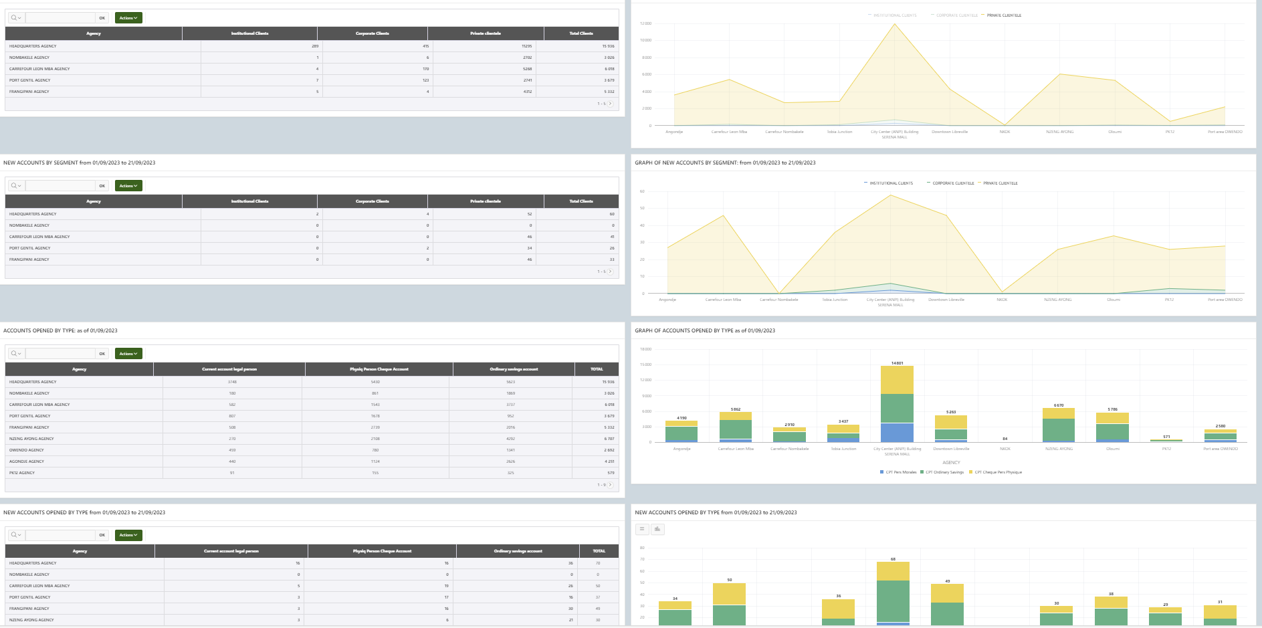The width and height of the screenshot is (1262, 628).
Task: Open TOTAL column header in Accounts Opened By Type
Action: 597,369
